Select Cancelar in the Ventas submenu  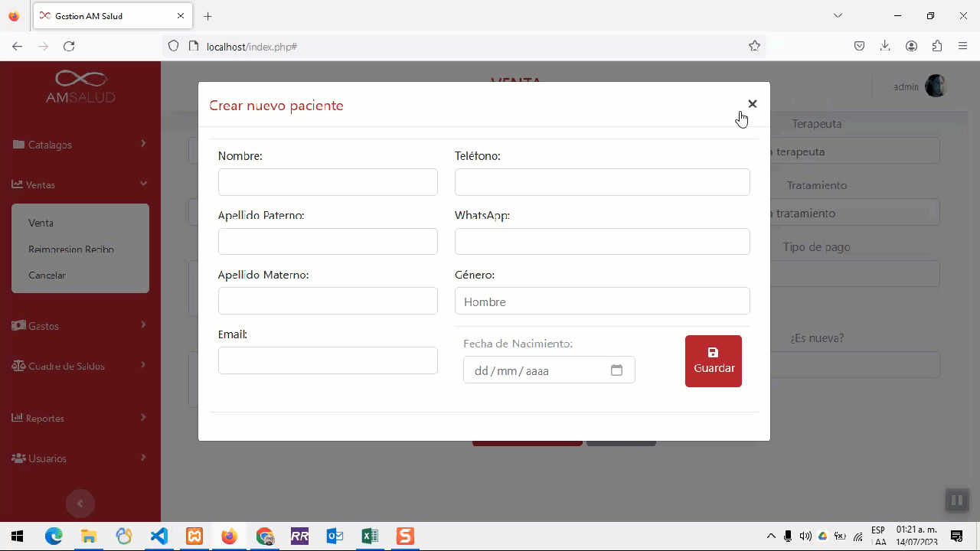point(47,275)
